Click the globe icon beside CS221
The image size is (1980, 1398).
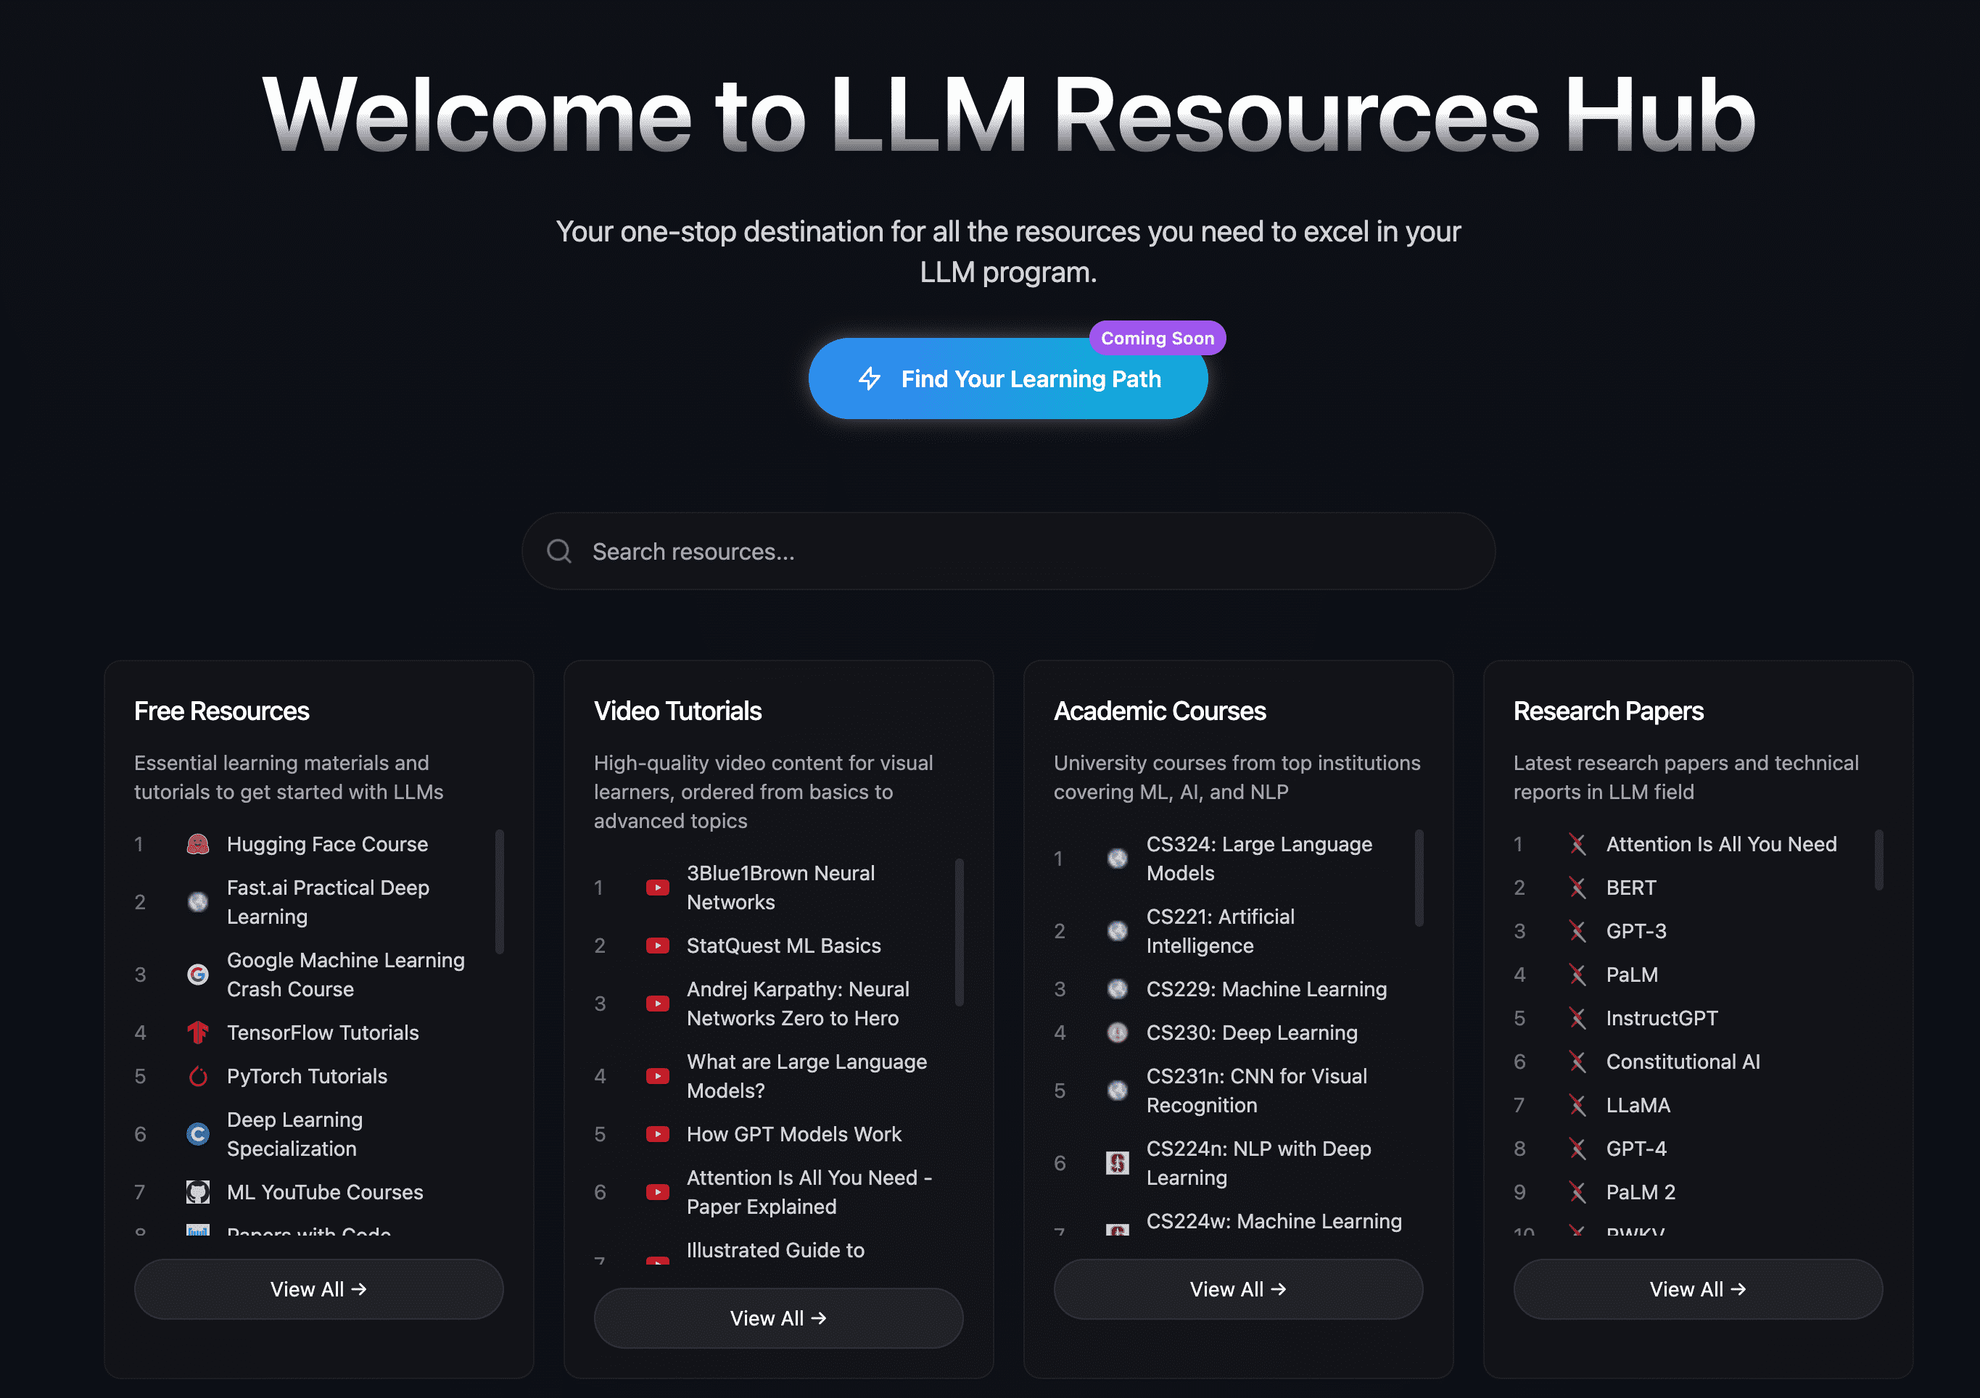1117,932
